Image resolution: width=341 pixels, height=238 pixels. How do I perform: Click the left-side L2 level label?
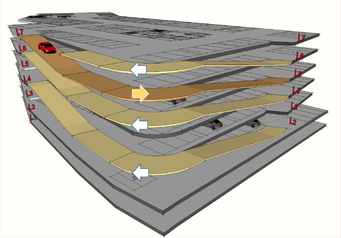tap(32, 107)
